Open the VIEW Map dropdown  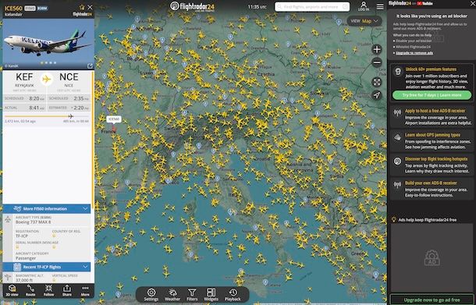point(364,21)
